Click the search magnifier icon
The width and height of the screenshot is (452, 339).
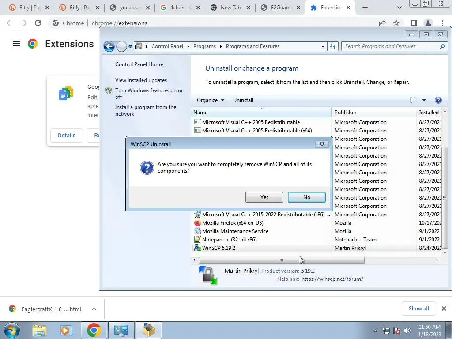click(x=442, y=46)
